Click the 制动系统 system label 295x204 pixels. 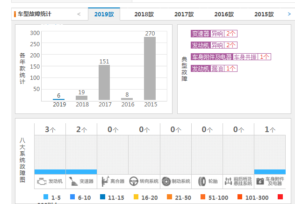pyautogui.click(x=181, y=181)
